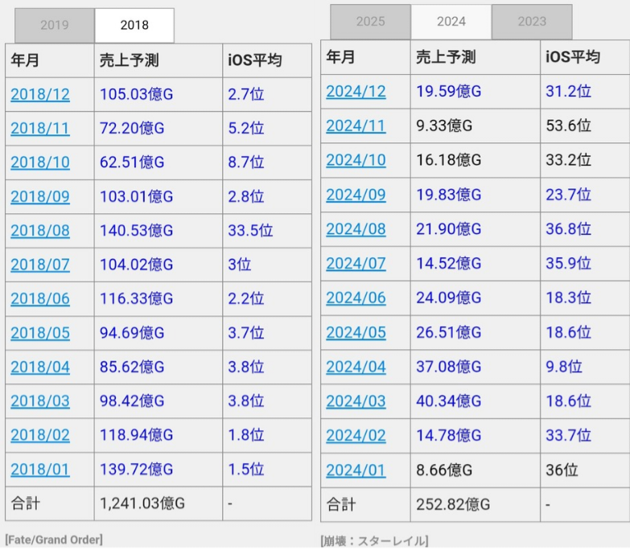
Task: Visit the 2024/02 link
Action: tap(356, 436)
